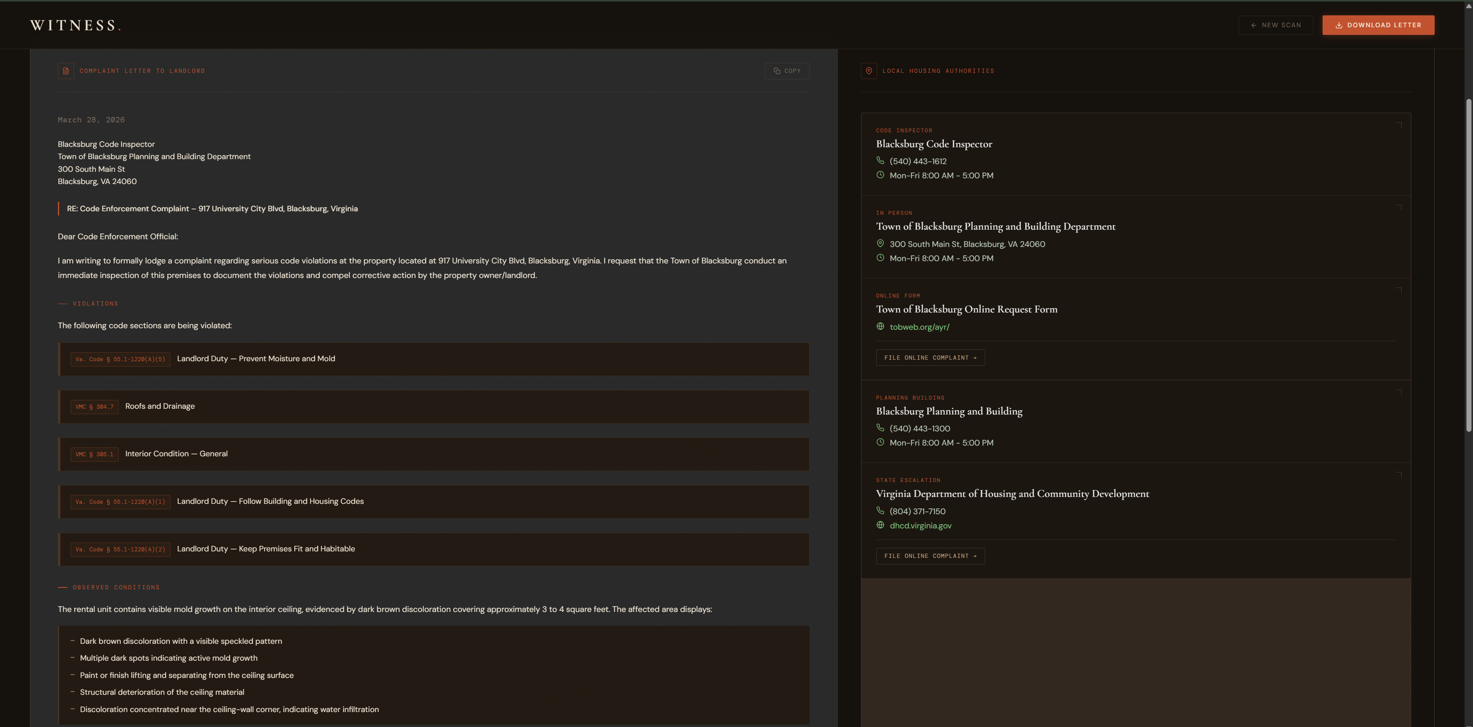This screenshot has width=1473, height=727.
Task: Open the tobweb.org/ayr/ link
Action: (919, 327)
